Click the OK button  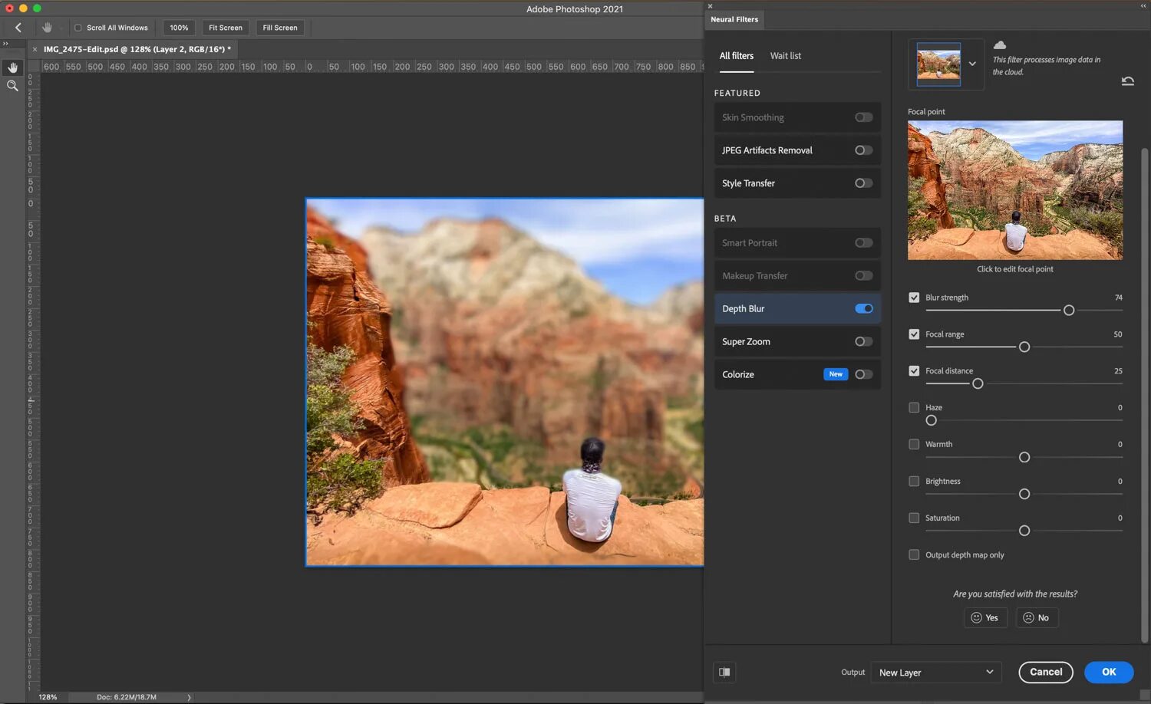click(x=1109, y=672)
